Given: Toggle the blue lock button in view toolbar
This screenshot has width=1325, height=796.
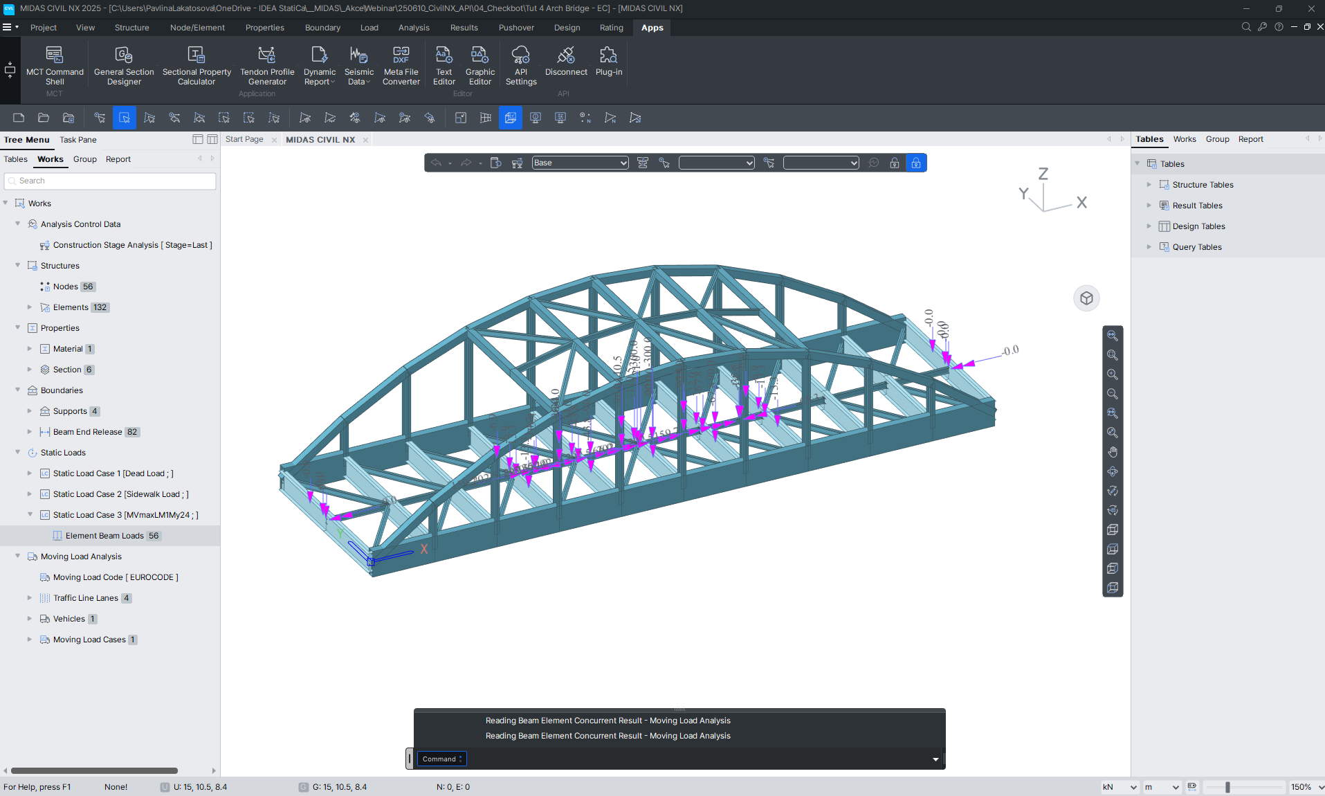Looking at the screenshot, I should click(x=915, y=163).
